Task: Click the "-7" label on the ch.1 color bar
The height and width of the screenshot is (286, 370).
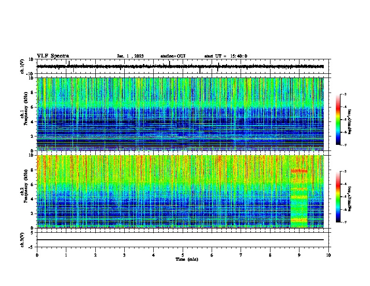Action: coord(344,145)
